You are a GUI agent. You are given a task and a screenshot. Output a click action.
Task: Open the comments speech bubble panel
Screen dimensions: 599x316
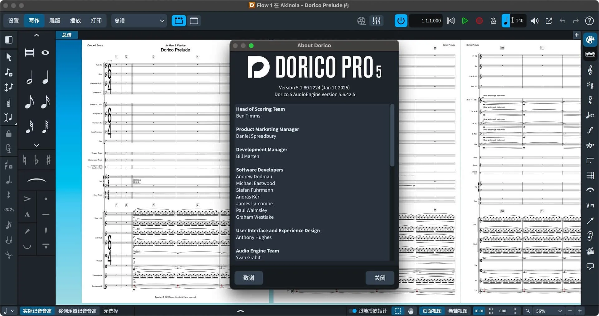[590, 266]
